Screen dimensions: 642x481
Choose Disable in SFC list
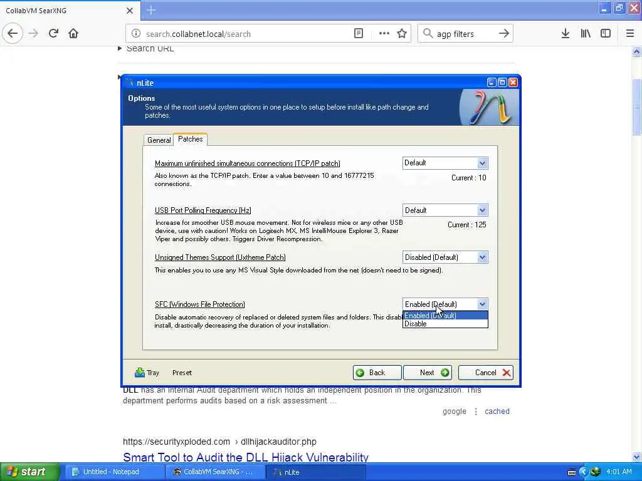coord(445,324)
